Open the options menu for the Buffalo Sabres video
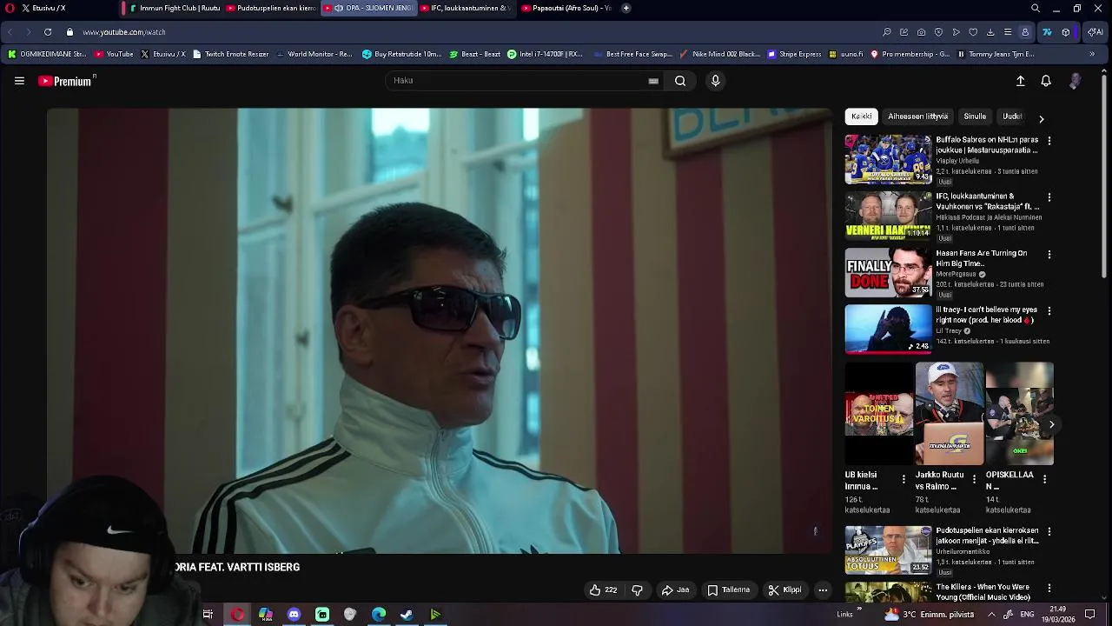 coord(1049,141)
